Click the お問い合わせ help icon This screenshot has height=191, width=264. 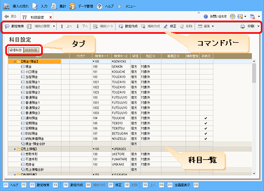[x=206, y=16]
